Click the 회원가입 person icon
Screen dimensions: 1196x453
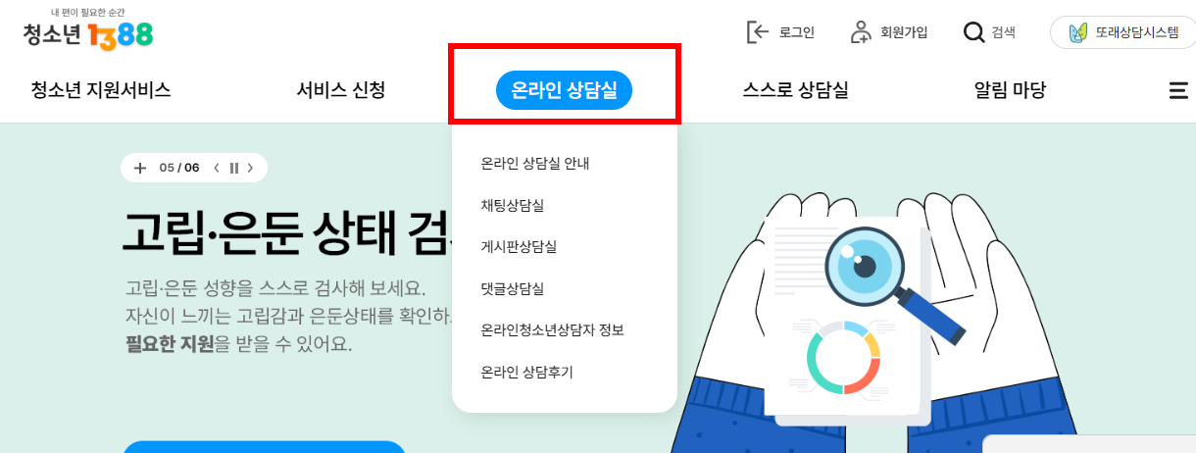860,32
